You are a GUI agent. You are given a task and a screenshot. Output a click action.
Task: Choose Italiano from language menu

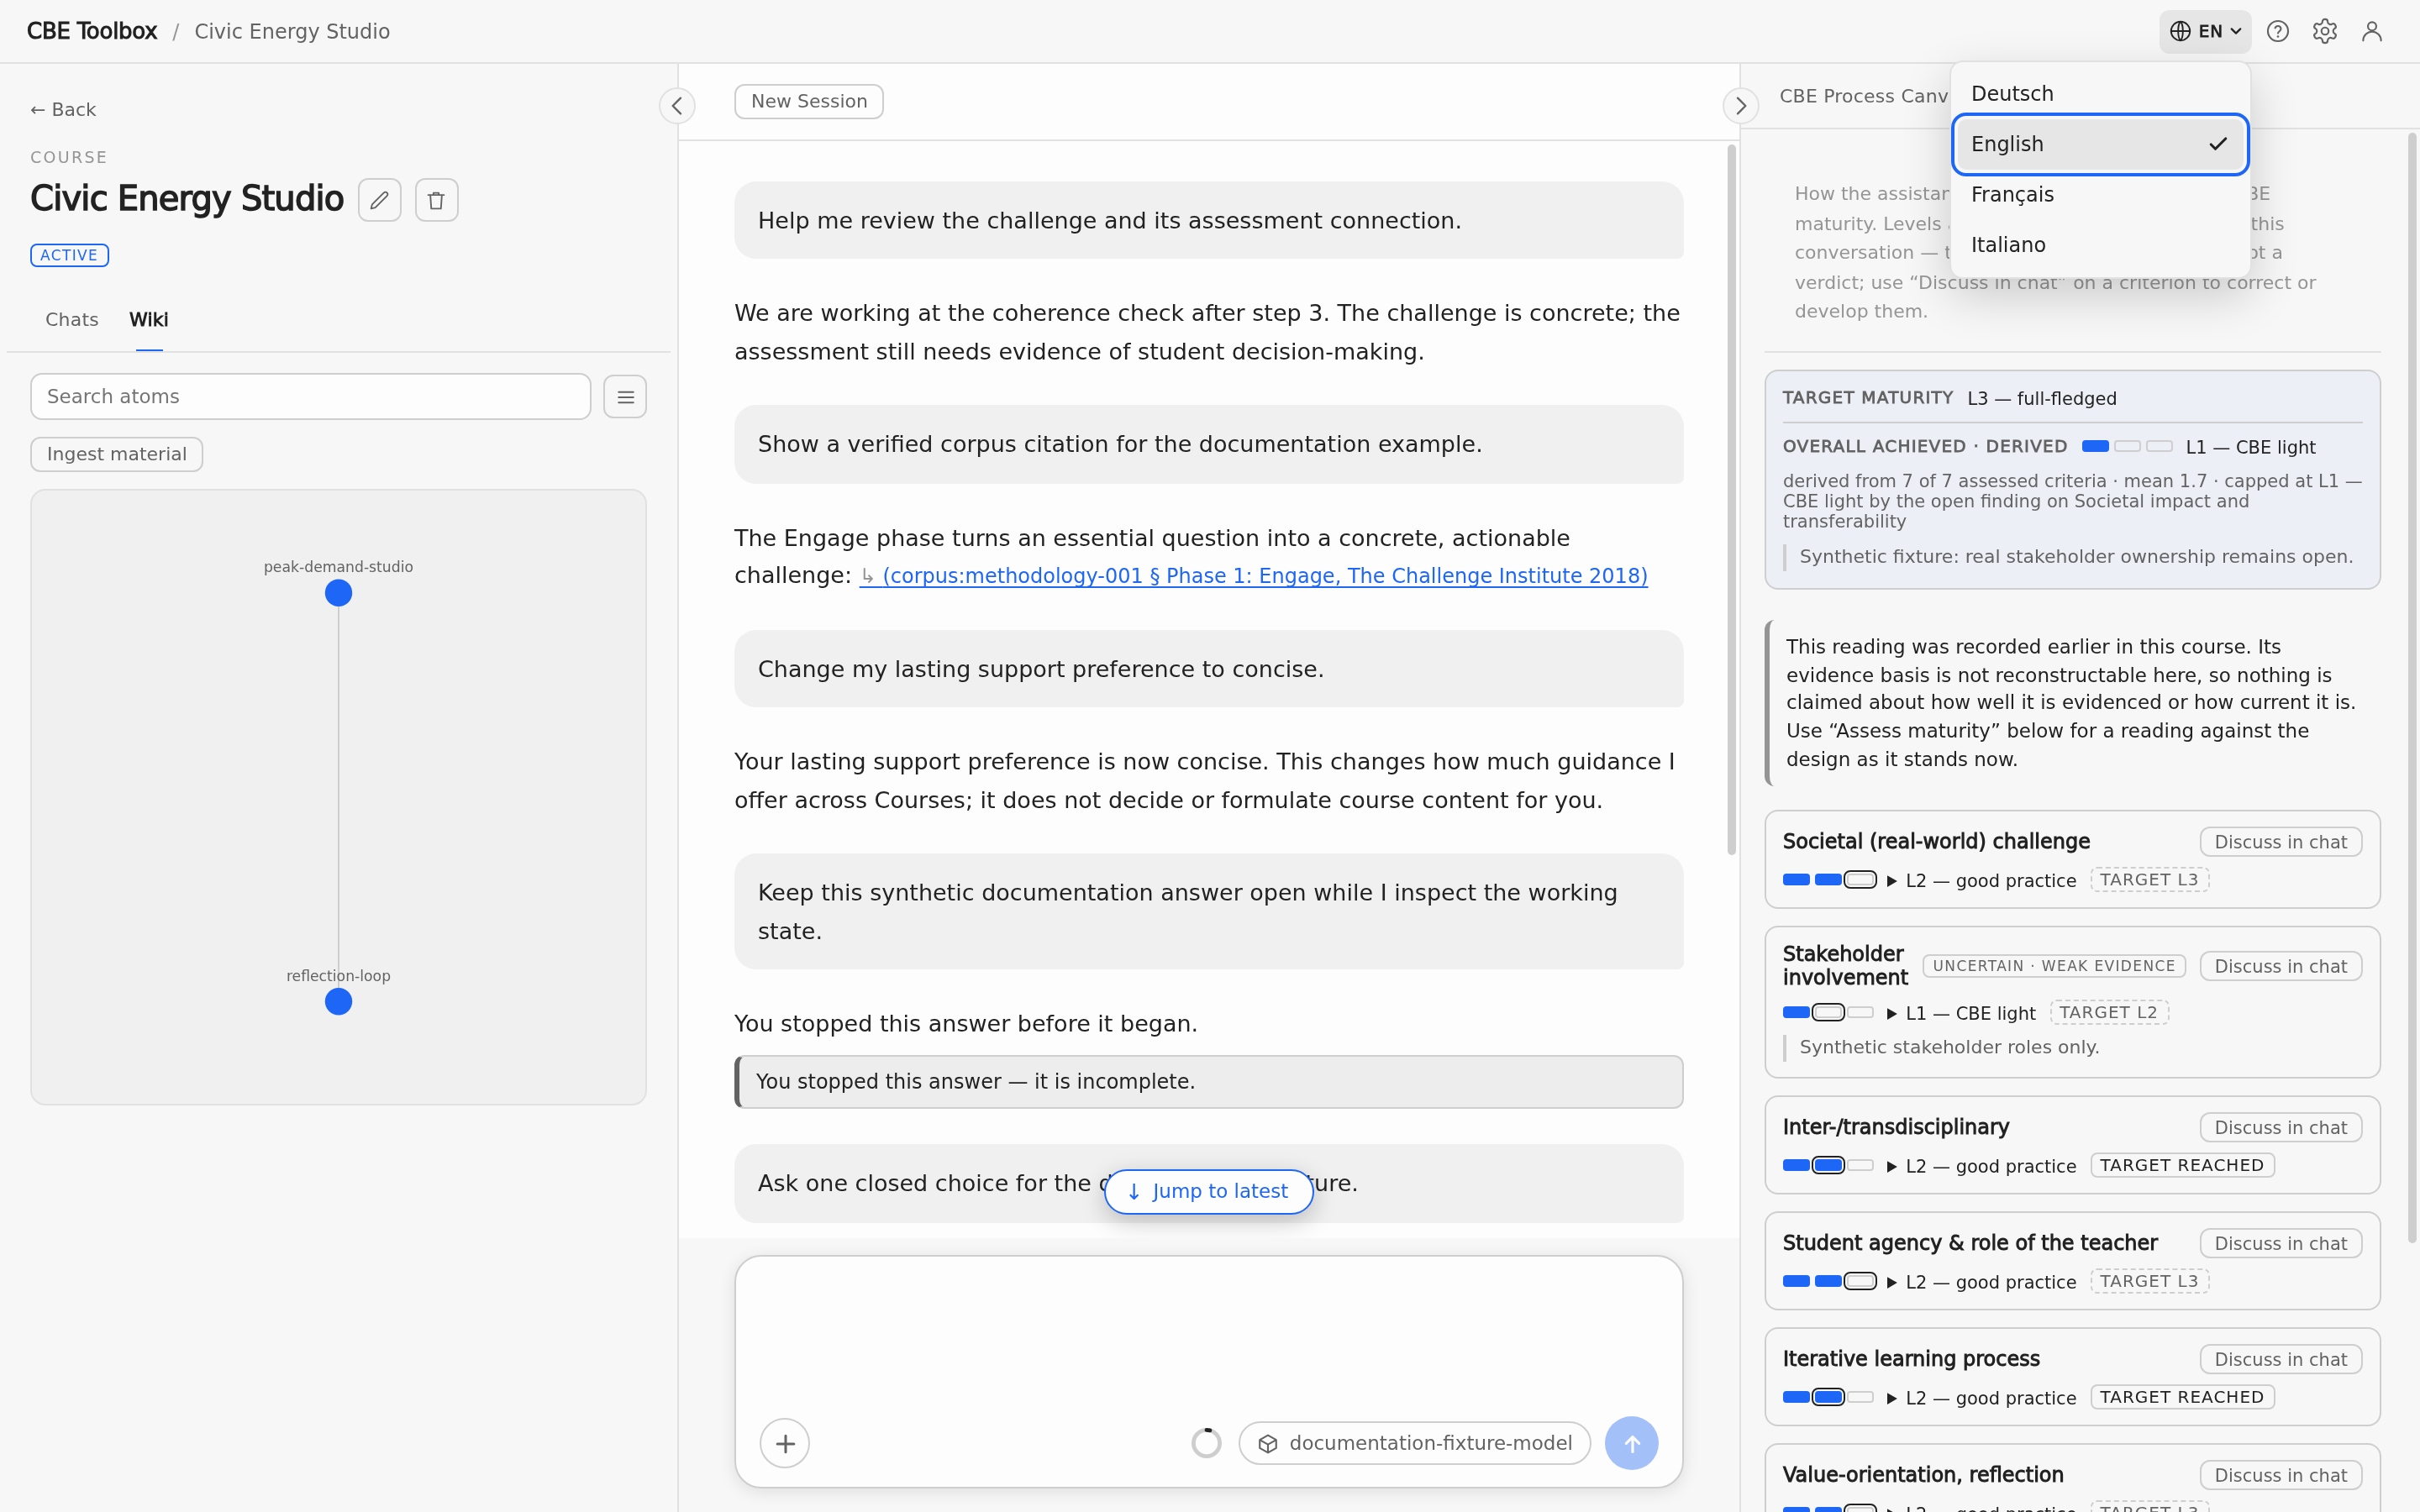coord(2099,245)
